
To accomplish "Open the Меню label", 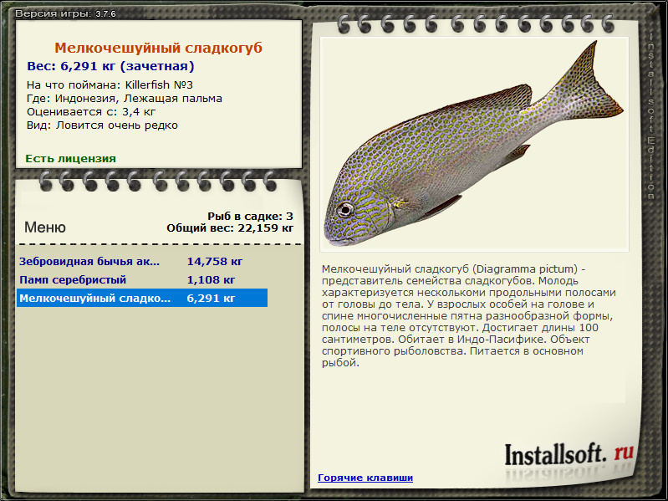I will tap(45, 227).
